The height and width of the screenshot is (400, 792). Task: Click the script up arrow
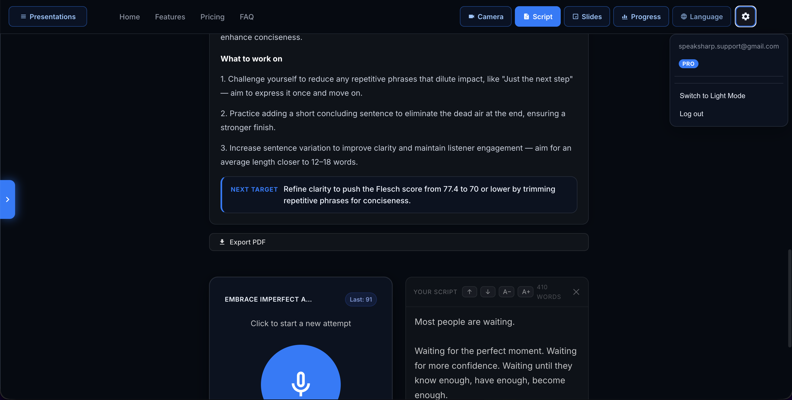[470, 292]
